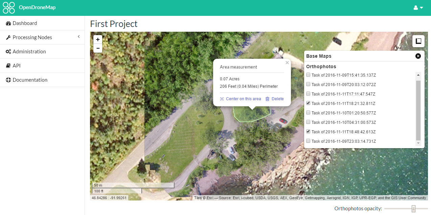This screenshot has width=431, height=215.
Task: Go to the Administration section
Action: pyautogui.click(x=29, y=52)
